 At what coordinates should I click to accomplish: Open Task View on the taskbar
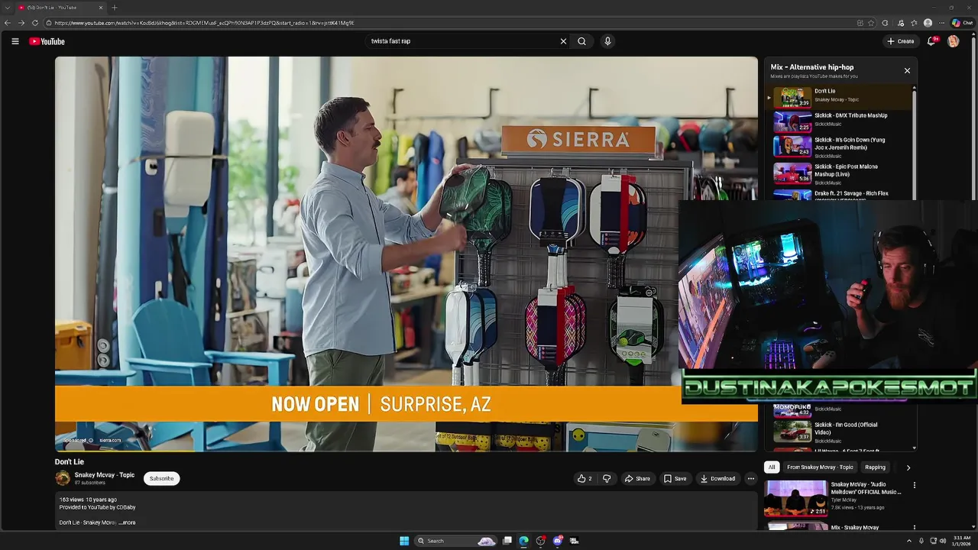point(507,541)
